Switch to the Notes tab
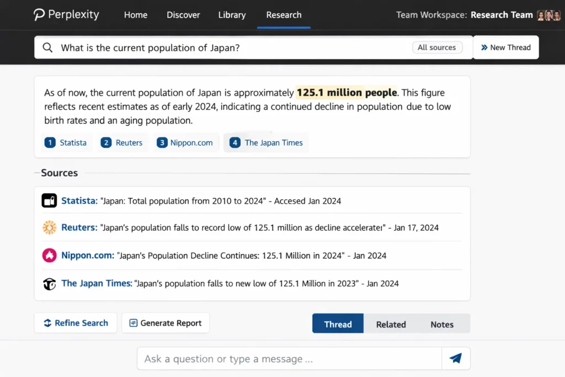Image resolution: width=565 pixels, height=377 pixels. click(441, 324)
